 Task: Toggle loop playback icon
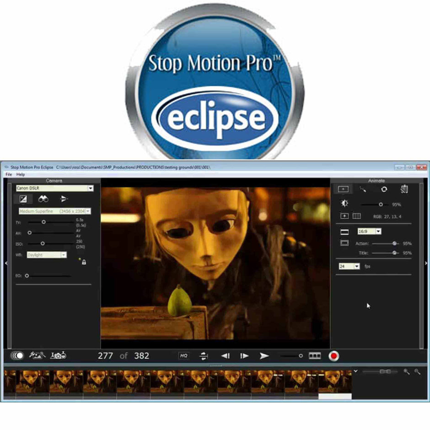tap(204, 356)
